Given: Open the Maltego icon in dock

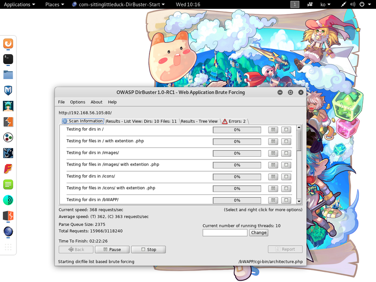Looking at the screenshot, I should 8,137.
